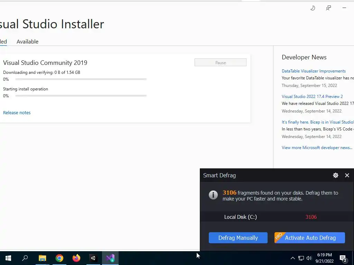Click the Starting install operation text
This screenshot has height=265, width=354.
26,89
